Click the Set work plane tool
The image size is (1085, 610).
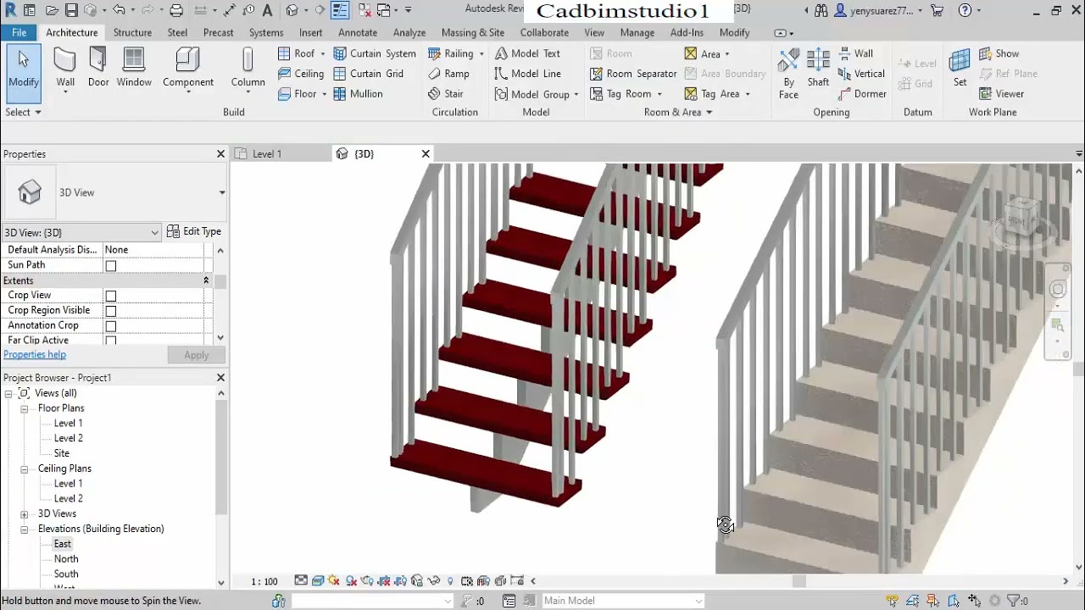coord(960,68)
